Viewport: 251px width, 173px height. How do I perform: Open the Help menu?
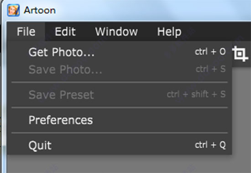pos(169,32)
